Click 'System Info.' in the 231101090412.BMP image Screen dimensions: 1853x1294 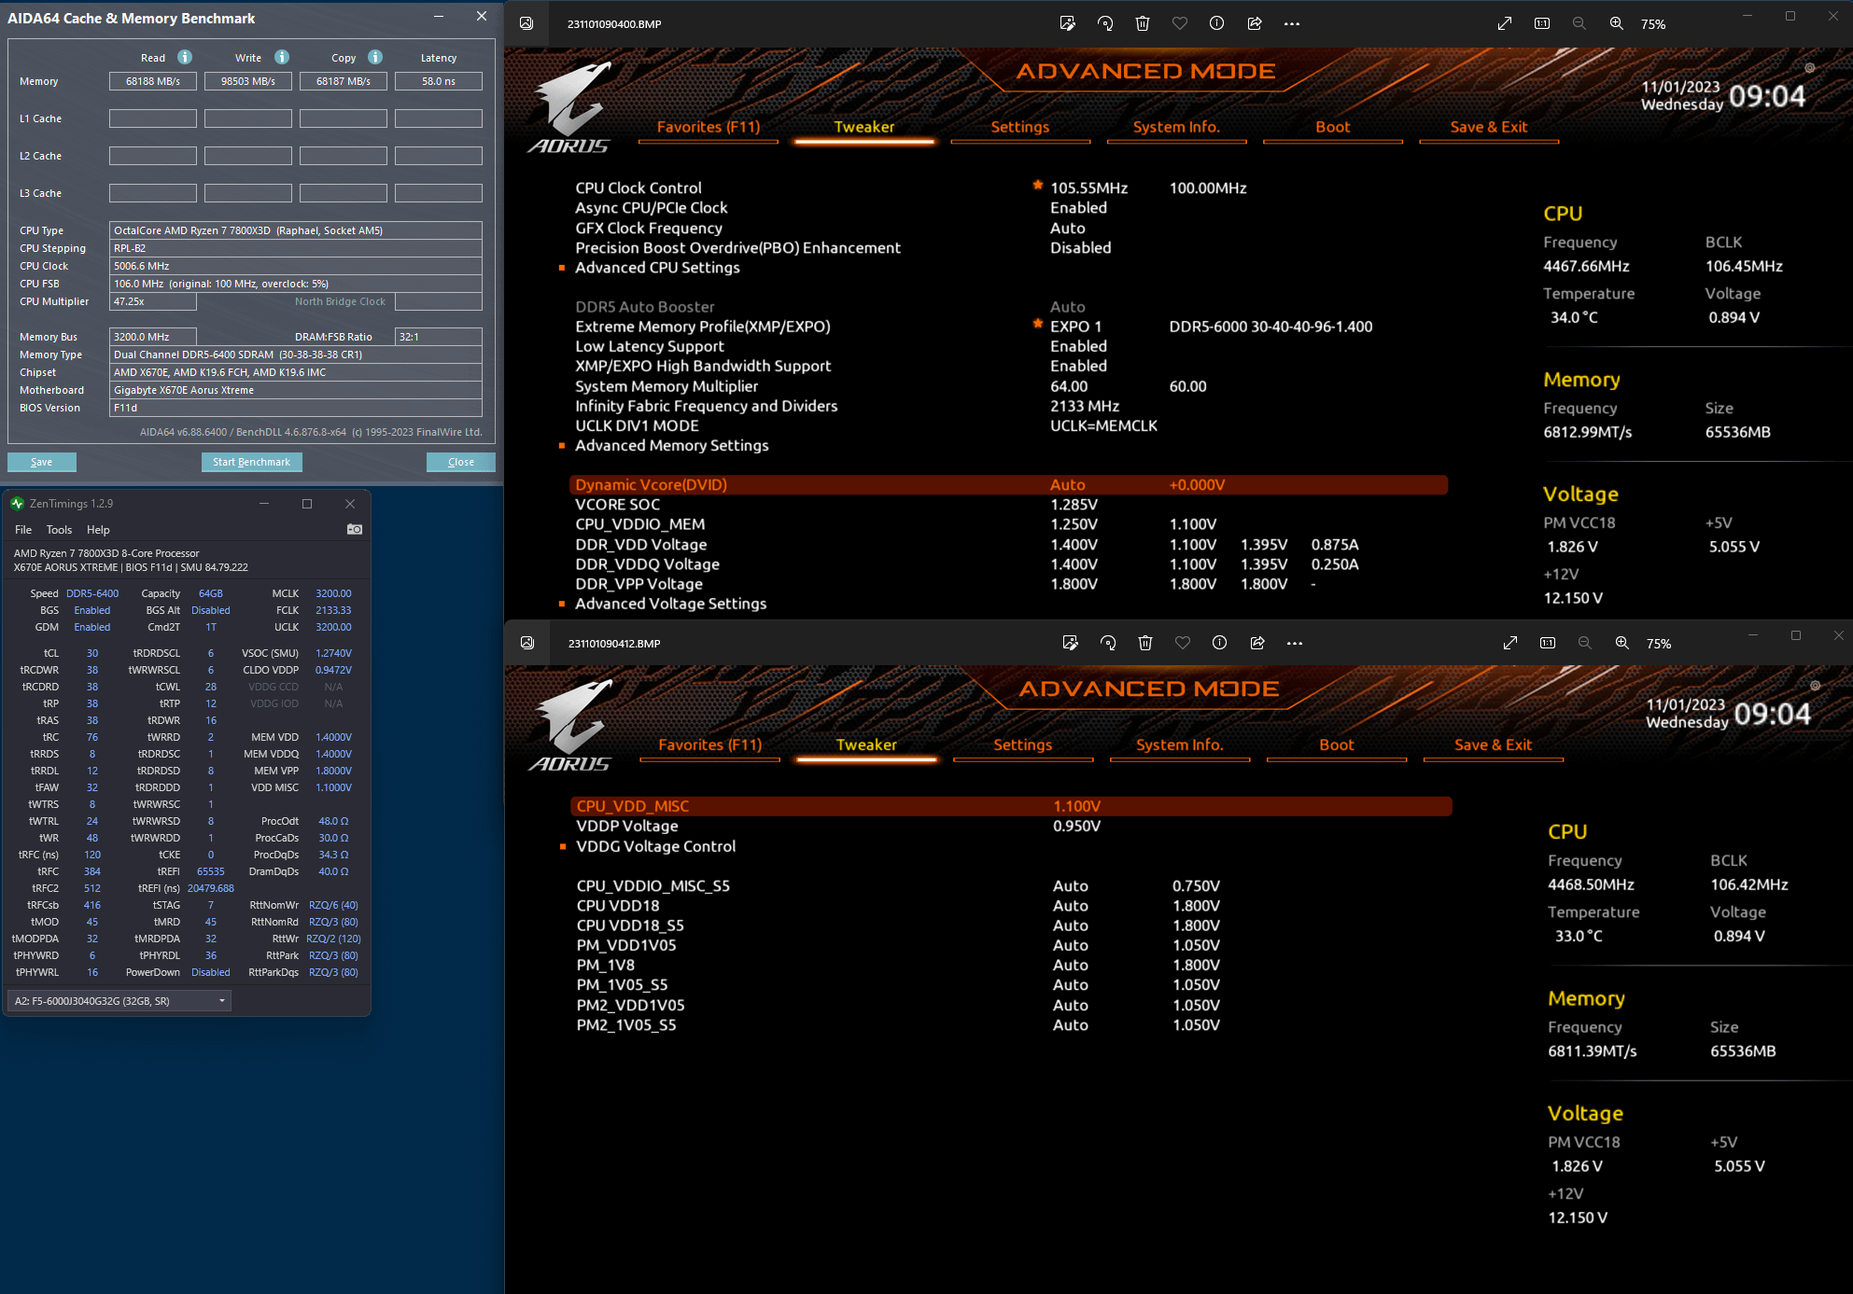(1180, 744)
